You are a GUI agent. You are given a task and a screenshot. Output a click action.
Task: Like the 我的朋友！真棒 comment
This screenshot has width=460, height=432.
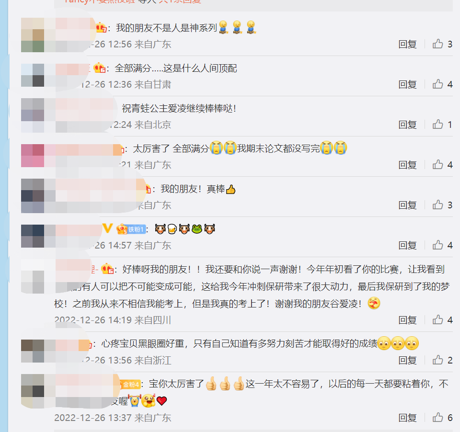click(x=437, y=205)
